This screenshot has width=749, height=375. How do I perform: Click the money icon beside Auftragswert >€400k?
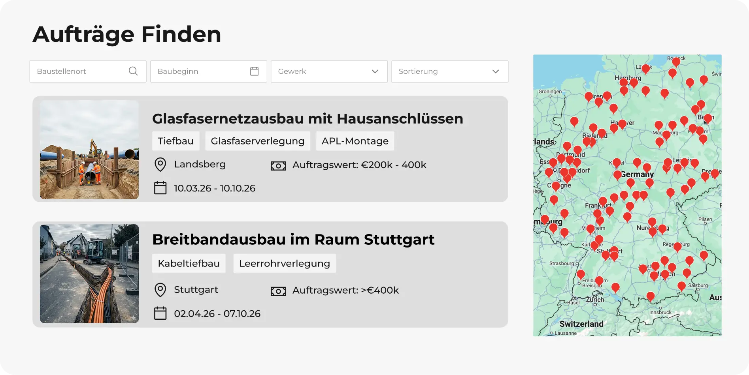278,291
